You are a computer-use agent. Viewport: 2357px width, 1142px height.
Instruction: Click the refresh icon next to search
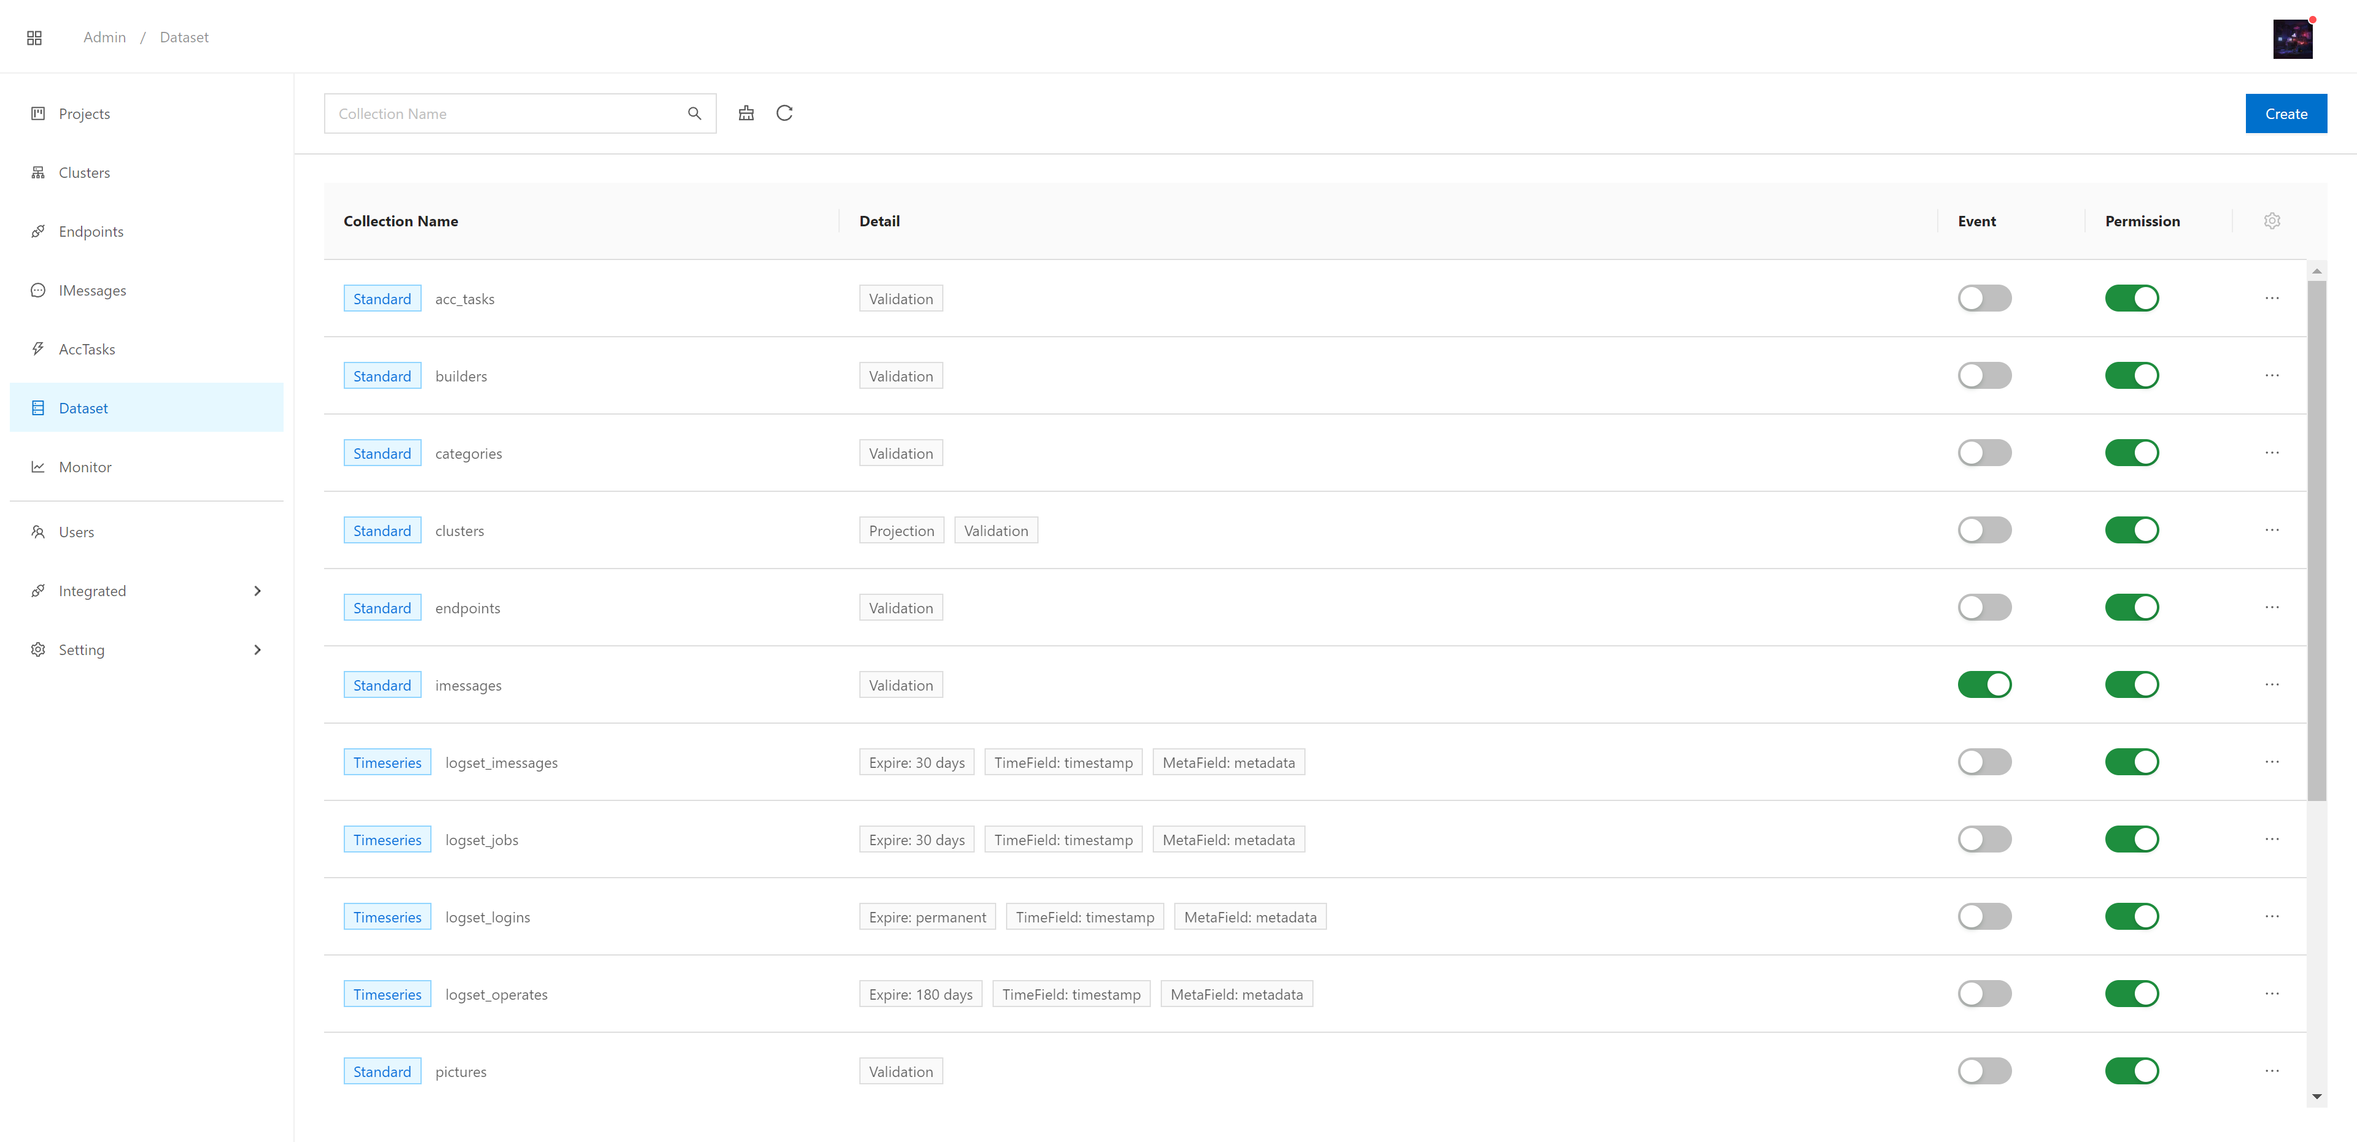click(x=784, y=113)
